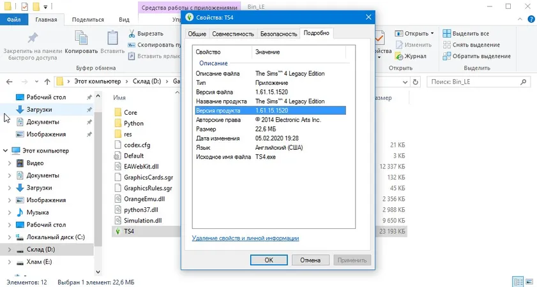Click the Select all (Выделить все) icon

click(446, 34)
